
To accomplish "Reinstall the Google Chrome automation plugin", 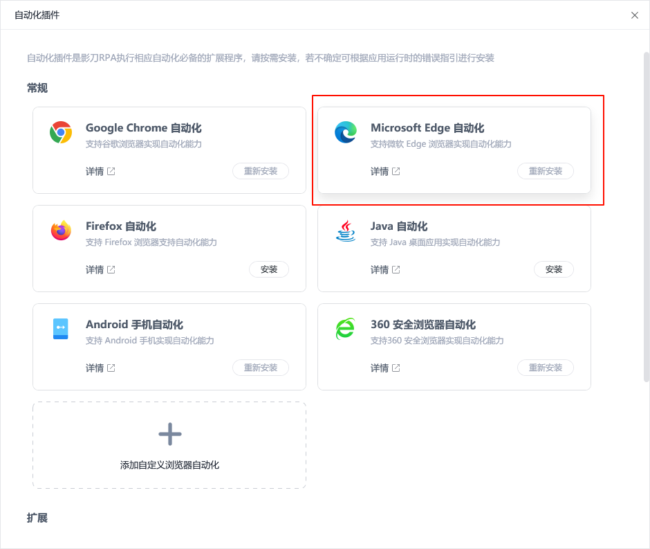I will pyautogui.click(x=260, y=171).
